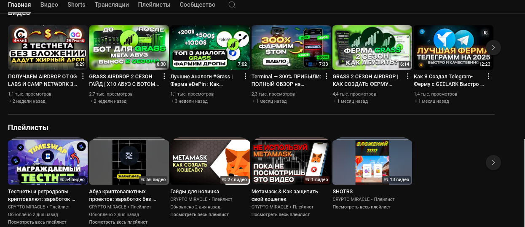Open options for GRASS 2 СЕЗОН AIRDROP ферма video

tap(407, 76)
